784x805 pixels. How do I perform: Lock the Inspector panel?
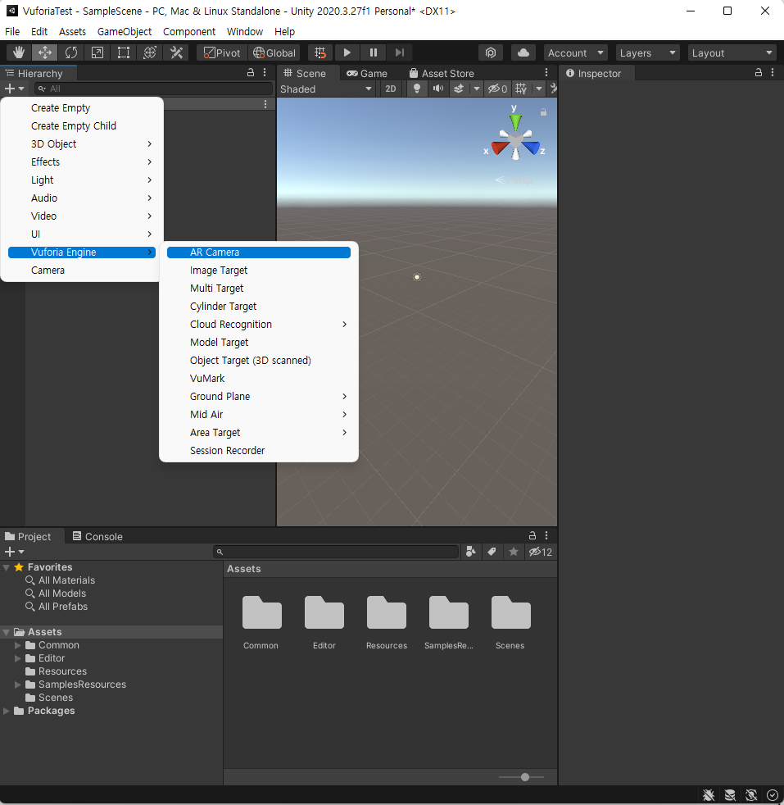click(759, 73)
